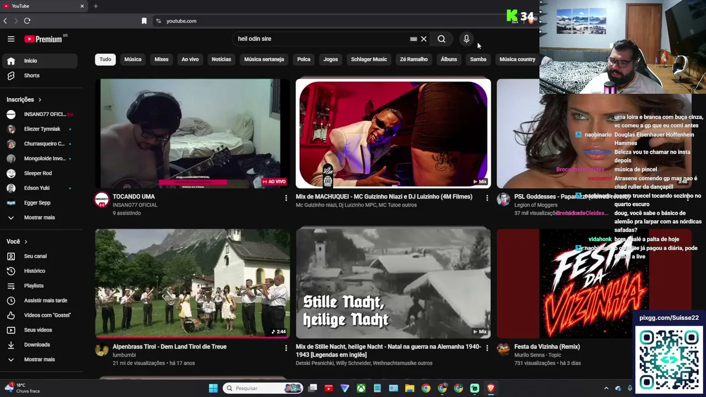
Task: Open a new browser tab
Action: pyautogui.click(x=95, y=6)
